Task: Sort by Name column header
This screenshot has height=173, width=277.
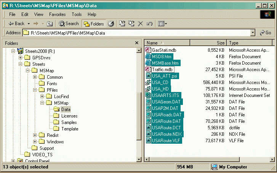Action: tap(167, 43)
